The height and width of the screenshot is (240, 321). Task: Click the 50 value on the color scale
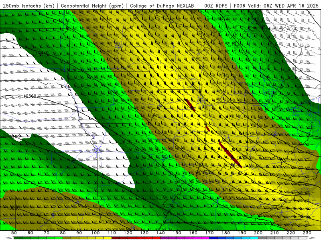click(14, 233)
